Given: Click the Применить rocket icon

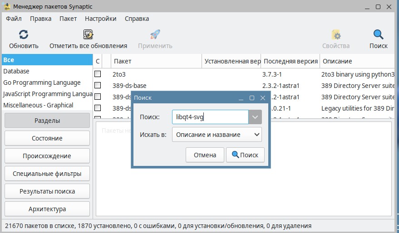Looking at the screenshot, I should point(155,34).
